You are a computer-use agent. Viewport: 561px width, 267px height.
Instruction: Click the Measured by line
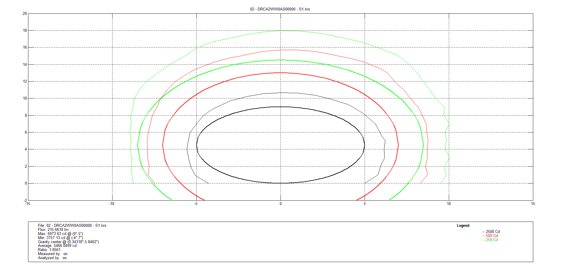coord(52,254)
